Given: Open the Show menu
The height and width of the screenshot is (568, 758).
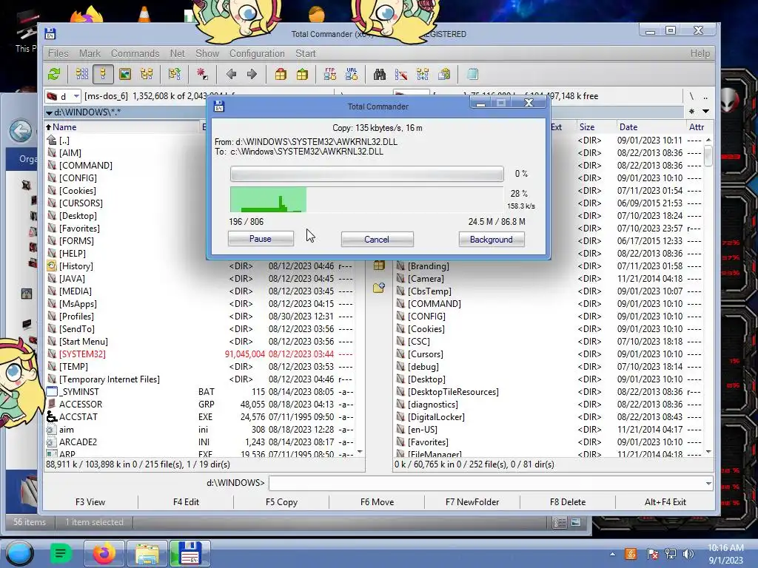Looking at the screenshot, I should pyautogui.click(x=207, y=53).
